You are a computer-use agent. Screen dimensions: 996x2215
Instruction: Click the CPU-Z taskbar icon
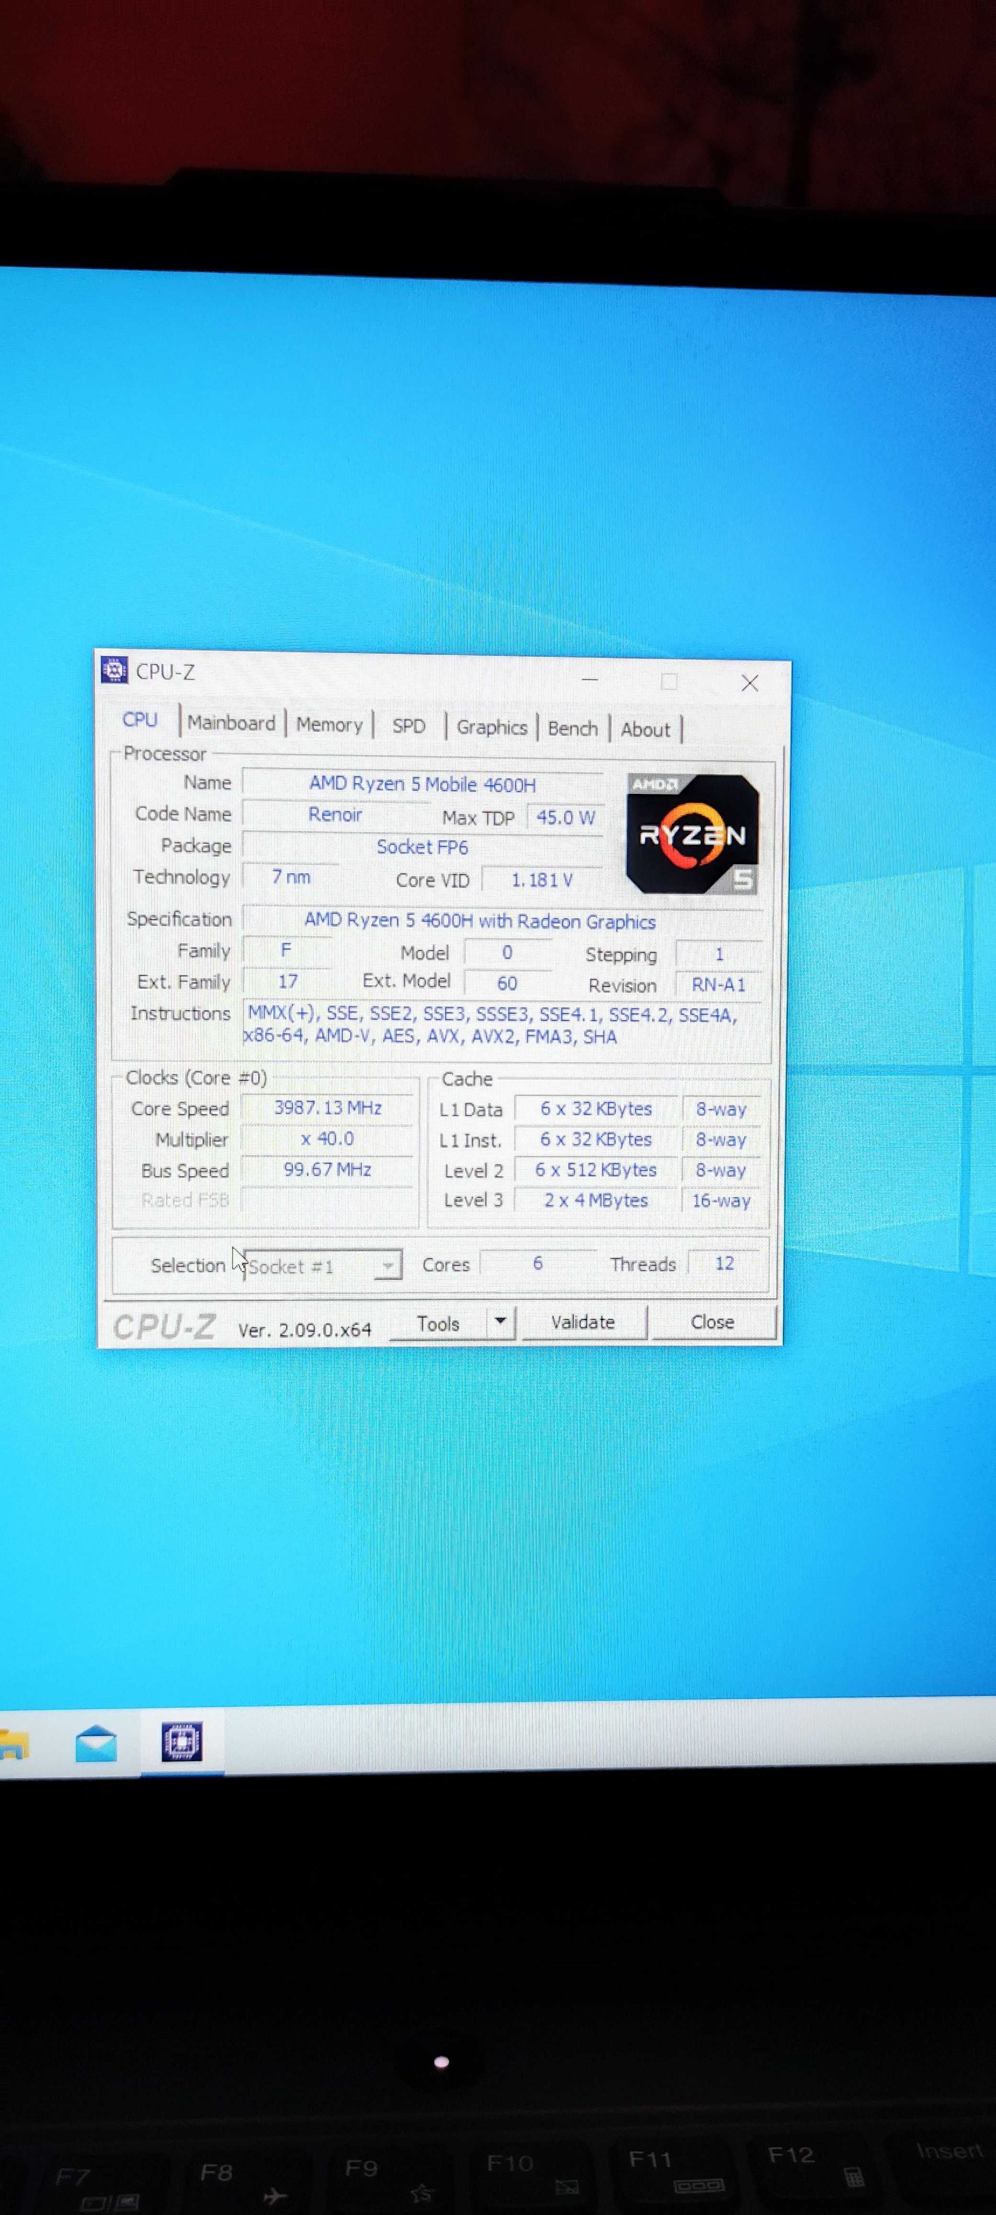point(181,1742)
